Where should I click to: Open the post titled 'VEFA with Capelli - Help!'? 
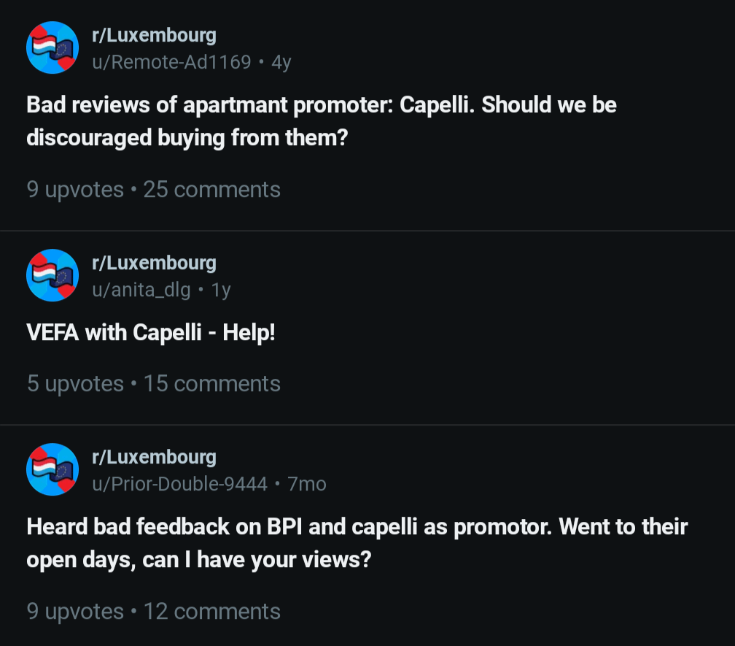150,332
